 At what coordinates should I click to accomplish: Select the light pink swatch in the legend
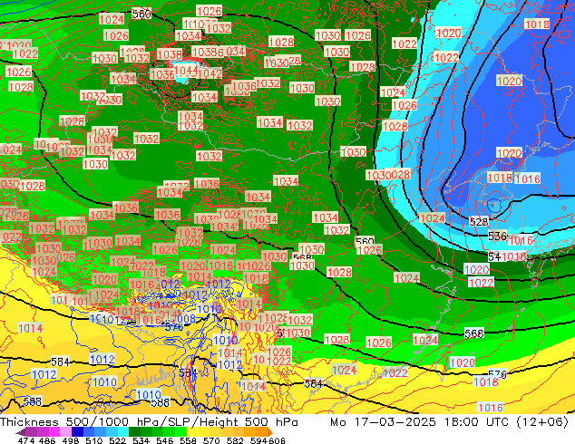point(65,431)
